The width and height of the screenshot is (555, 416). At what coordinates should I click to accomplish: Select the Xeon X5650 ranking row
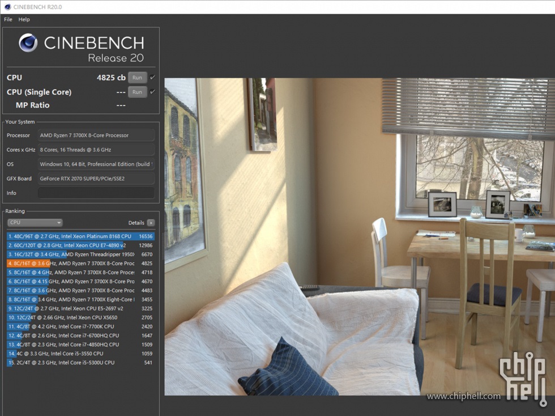pyautogui.click(x=80, y=317)
